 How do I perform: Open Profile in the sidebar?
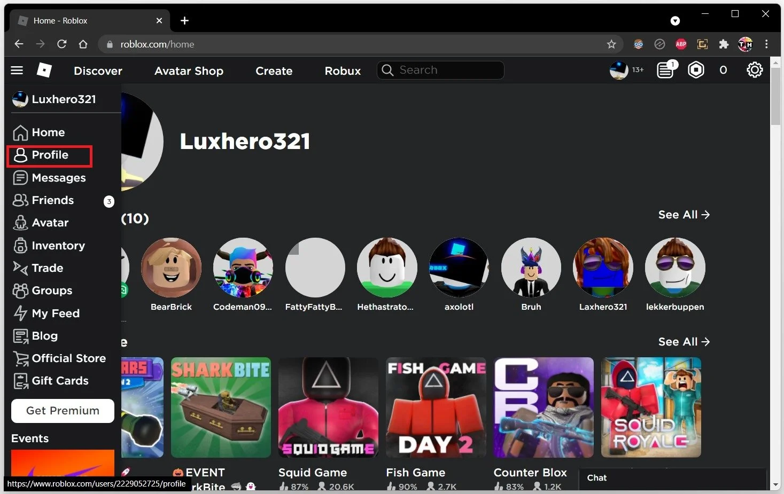pyautogui.click(x=50, y=155)
